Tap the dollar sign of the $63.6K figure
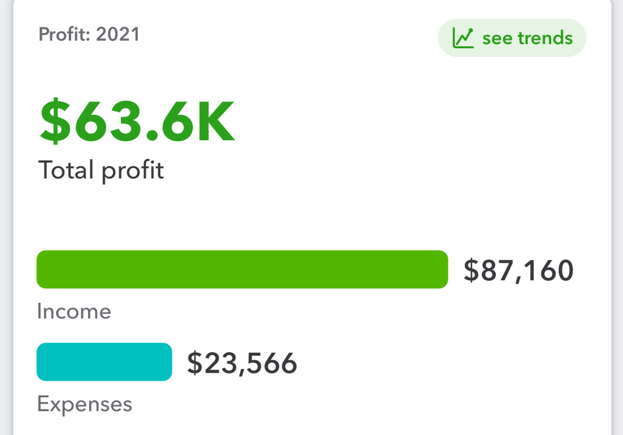Image resolution: width=623 pixels, height=435 pixels. (54, 122)
